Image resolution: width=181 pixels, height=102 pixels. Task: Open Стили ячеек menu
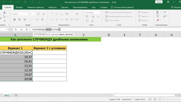click(x=113, y=20)
